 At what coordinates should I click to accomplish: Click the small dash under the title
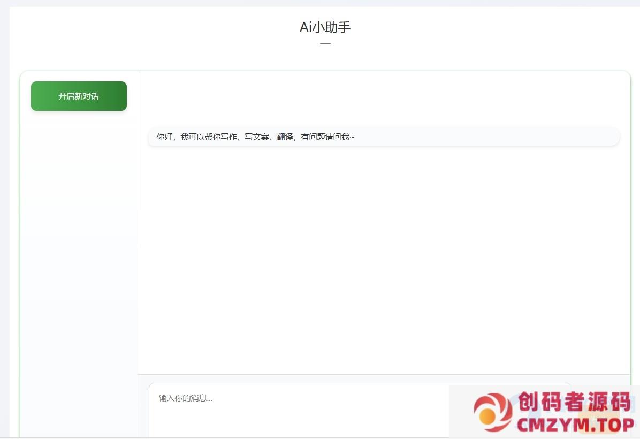tap(325, 43)
